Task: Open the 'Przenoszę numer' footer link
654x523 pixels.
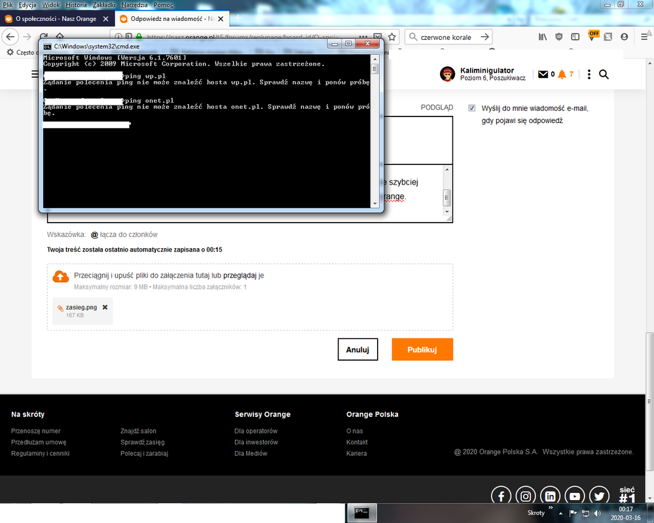Action: tap(35, 431)
